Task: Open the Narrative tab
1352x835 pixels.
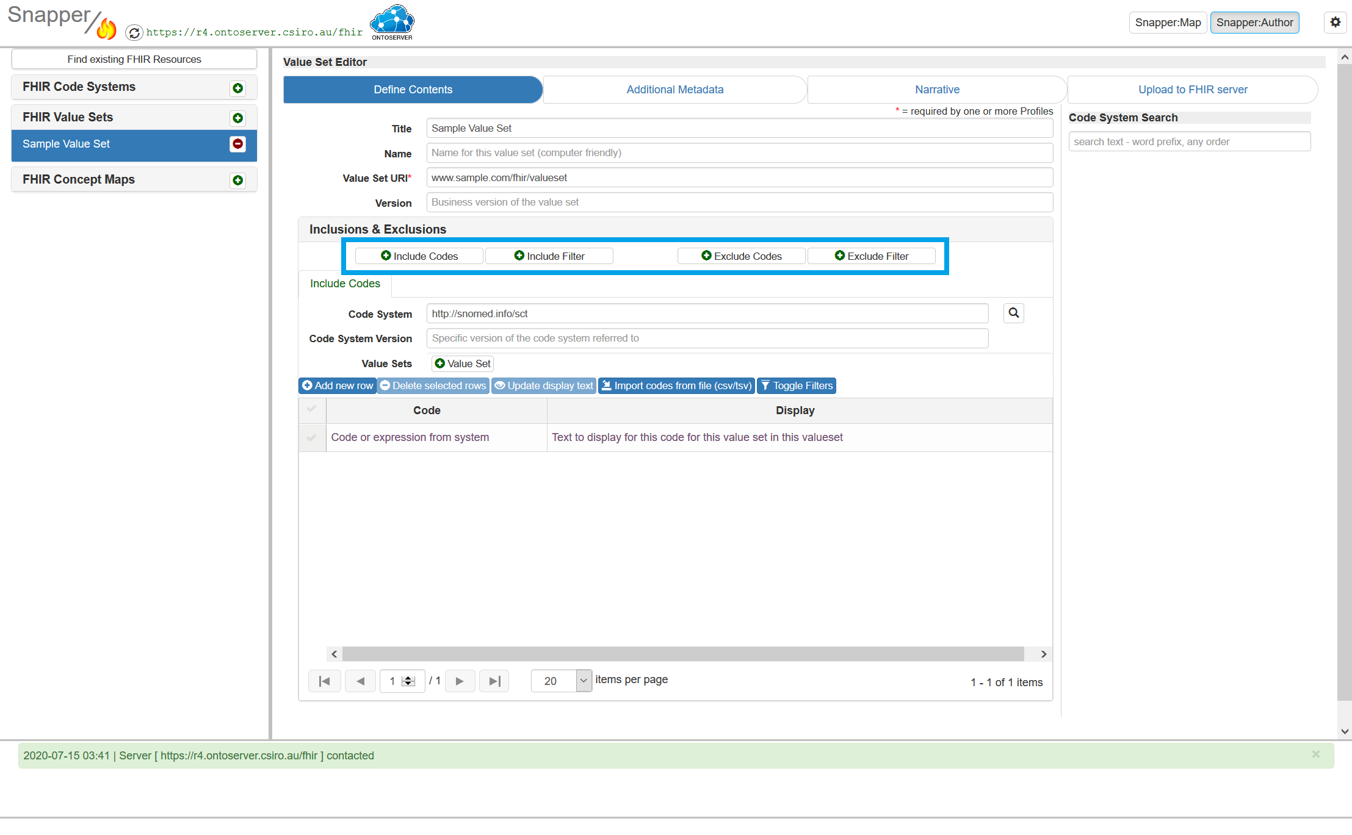Action: point(937,90)
